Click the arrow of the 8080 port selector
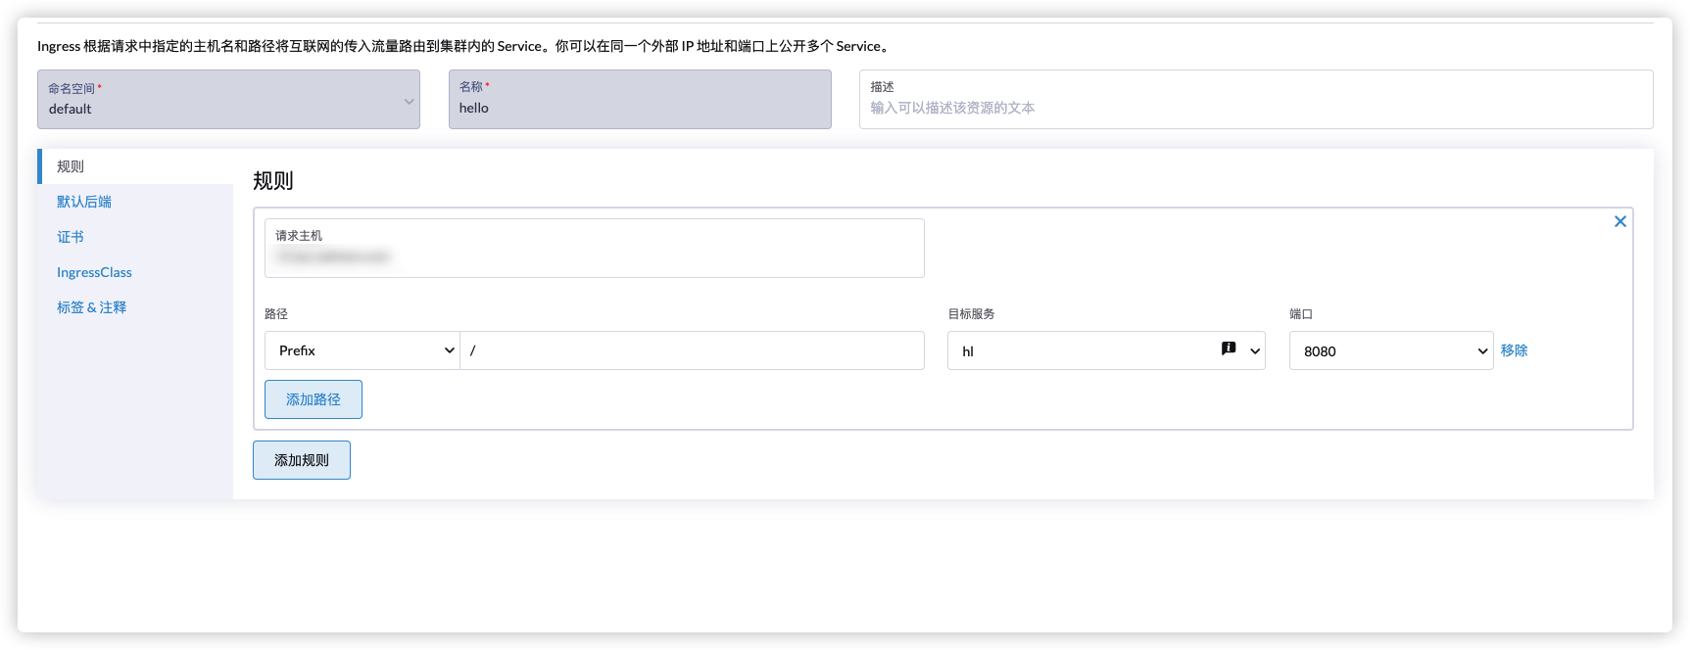The width and height of the screenshot is (1690, 650). [1482, 351]
